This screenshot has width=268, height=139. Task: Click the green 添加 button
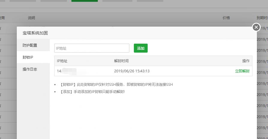pos(141,48)
